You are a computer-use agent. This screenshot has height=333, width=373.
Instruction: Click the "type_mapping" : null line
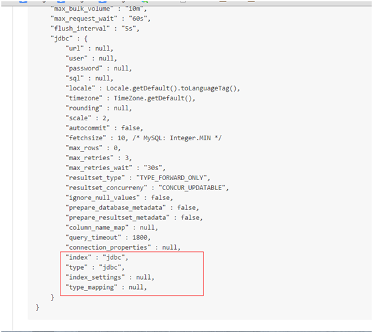point(106,287)
